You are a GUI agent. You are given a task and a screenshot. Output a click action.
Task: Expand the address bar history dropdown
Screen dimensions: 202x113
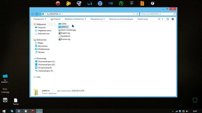(134, 14)
